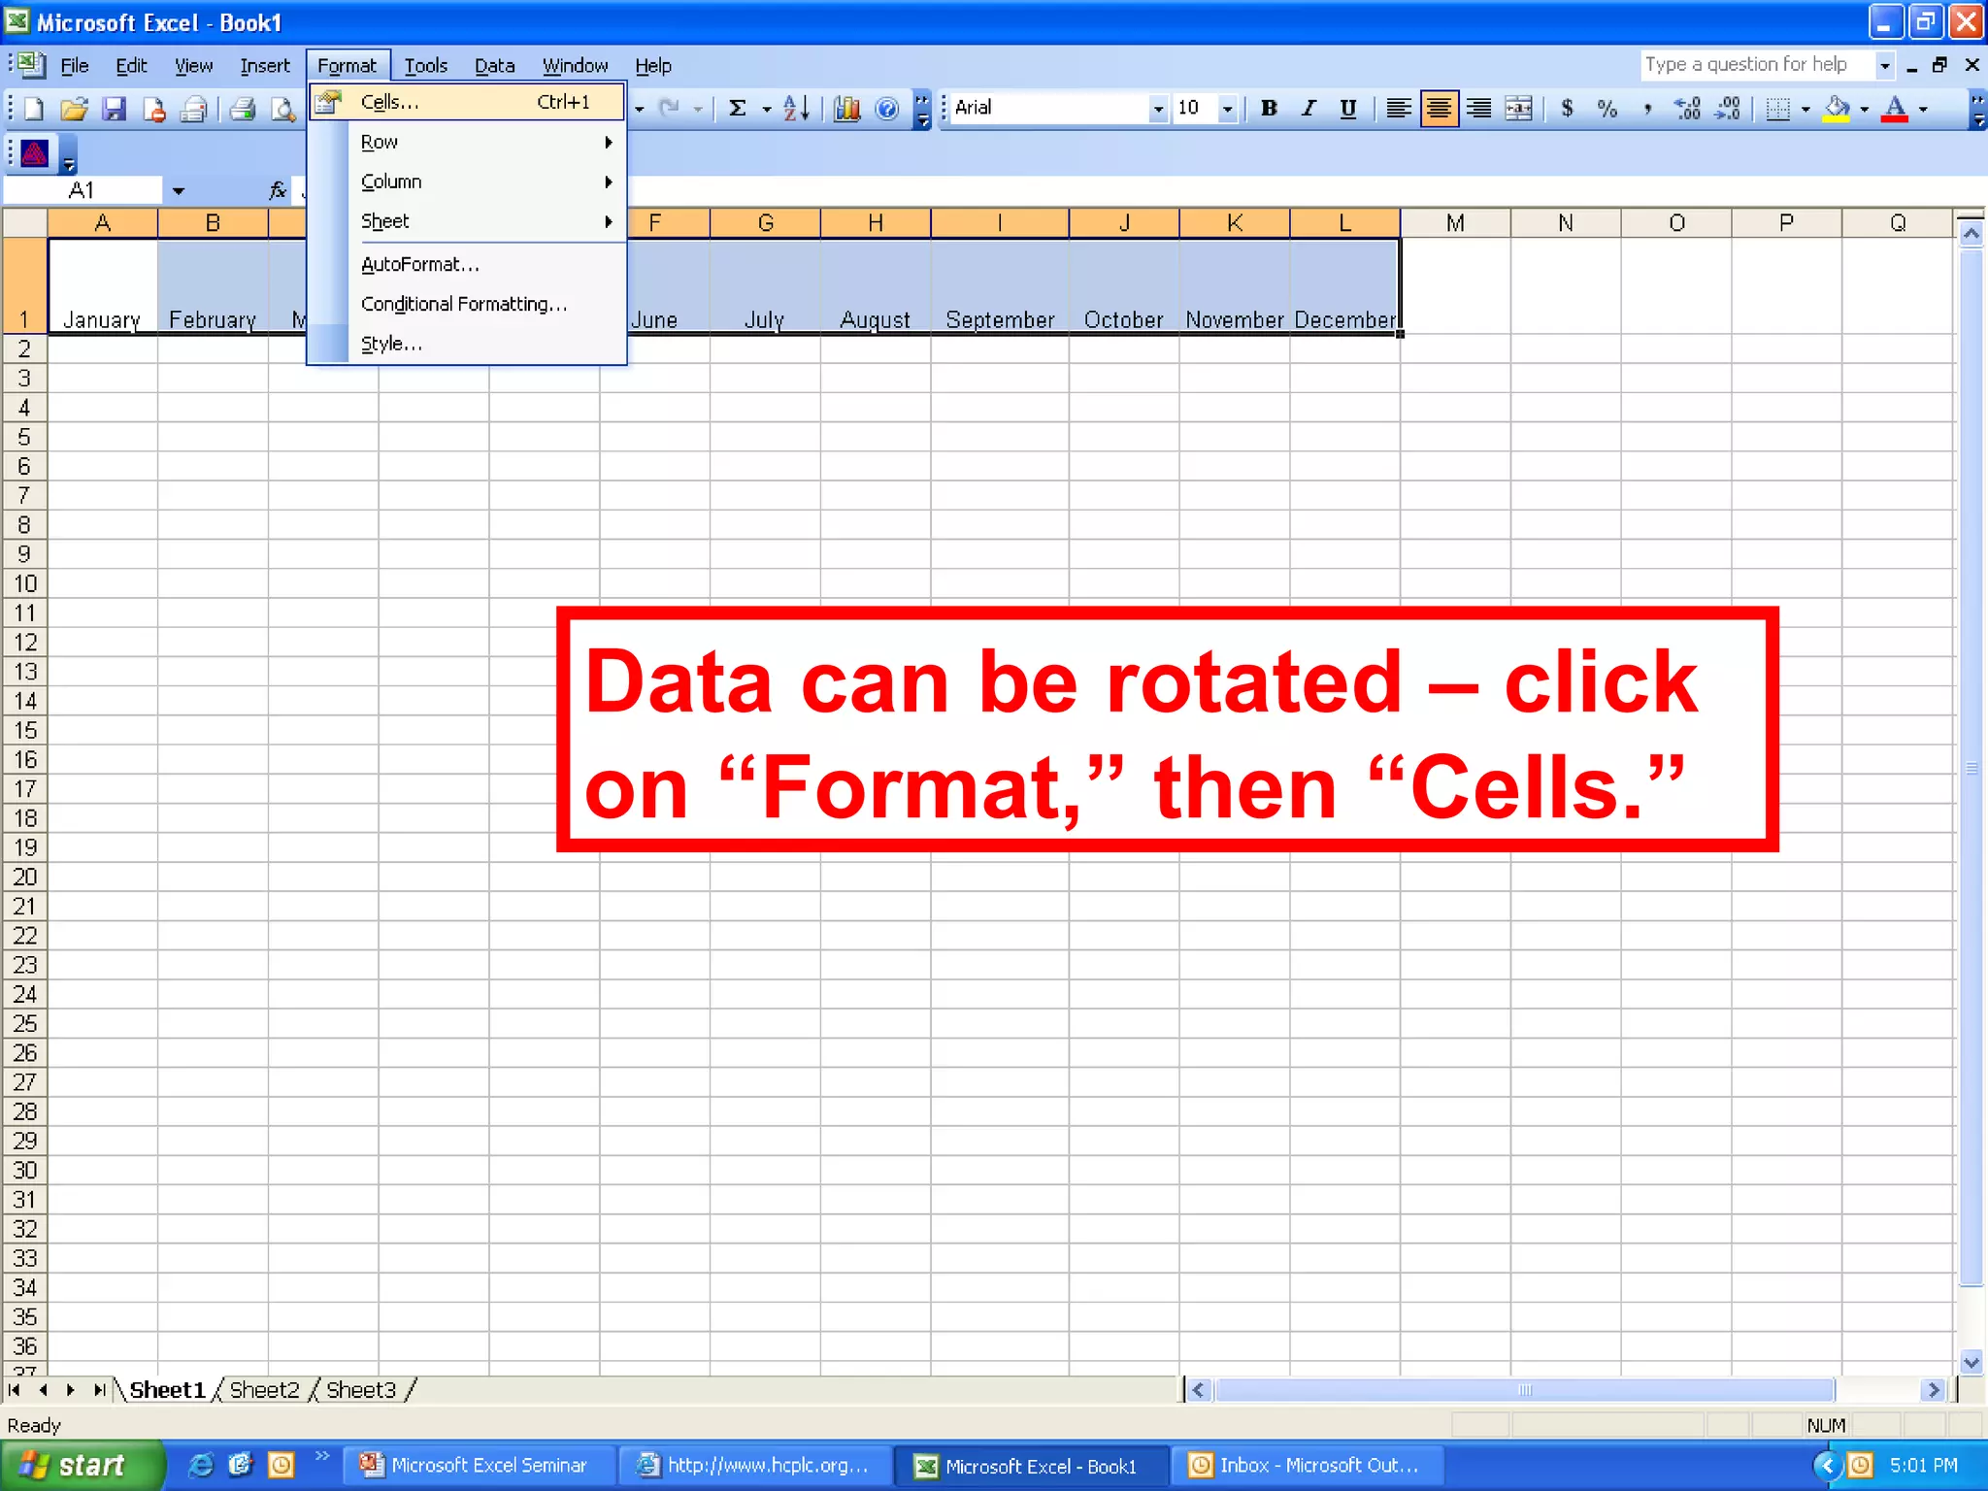Viewport: 1988px width, 1491px height.
Task: Switch to the Sheet3 tab
Action: (361, 1390)
